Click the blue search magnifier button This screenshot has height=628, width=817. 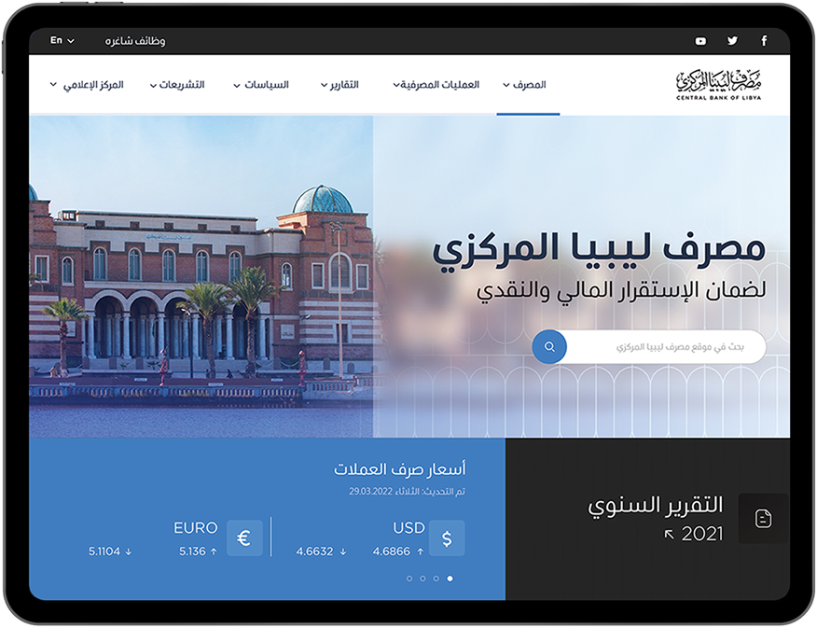(x=549, y=346)
